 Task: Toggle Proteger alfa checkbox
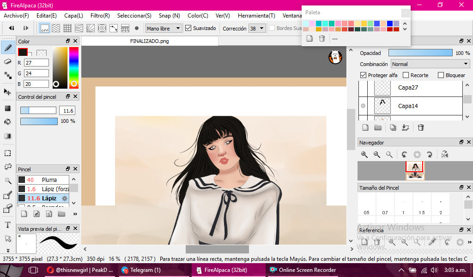(363, 75)
